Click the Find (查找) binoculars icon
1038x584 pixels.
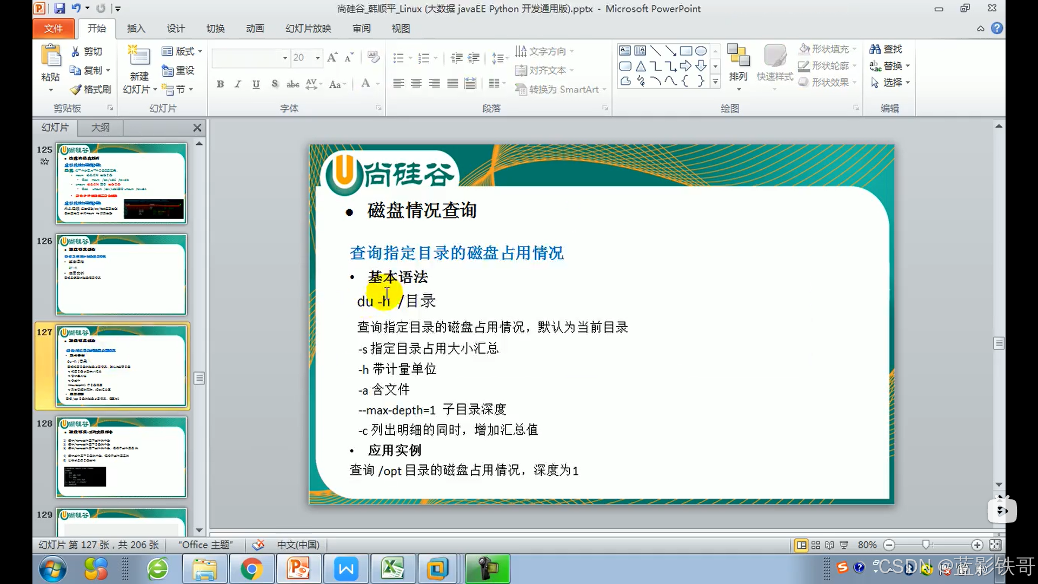[x=875, y=49]
